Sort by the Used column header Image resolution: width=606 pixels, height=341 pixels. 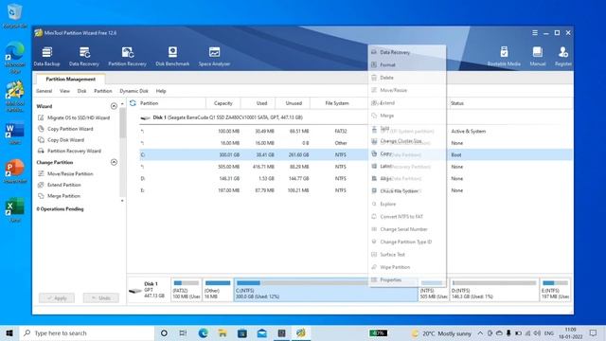coord(258,103)
